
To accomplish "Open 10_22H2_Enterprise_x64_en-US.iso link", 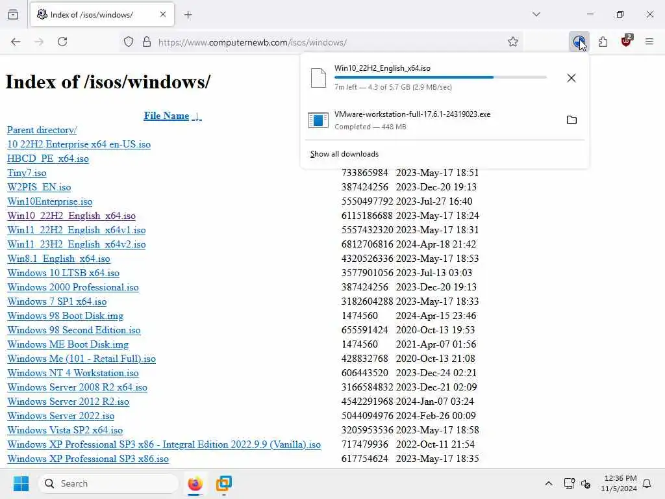I will pos(79,144).
